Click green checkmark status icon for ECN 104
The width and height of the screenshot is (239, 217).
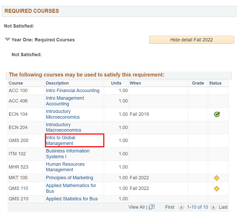coord(217,114)
